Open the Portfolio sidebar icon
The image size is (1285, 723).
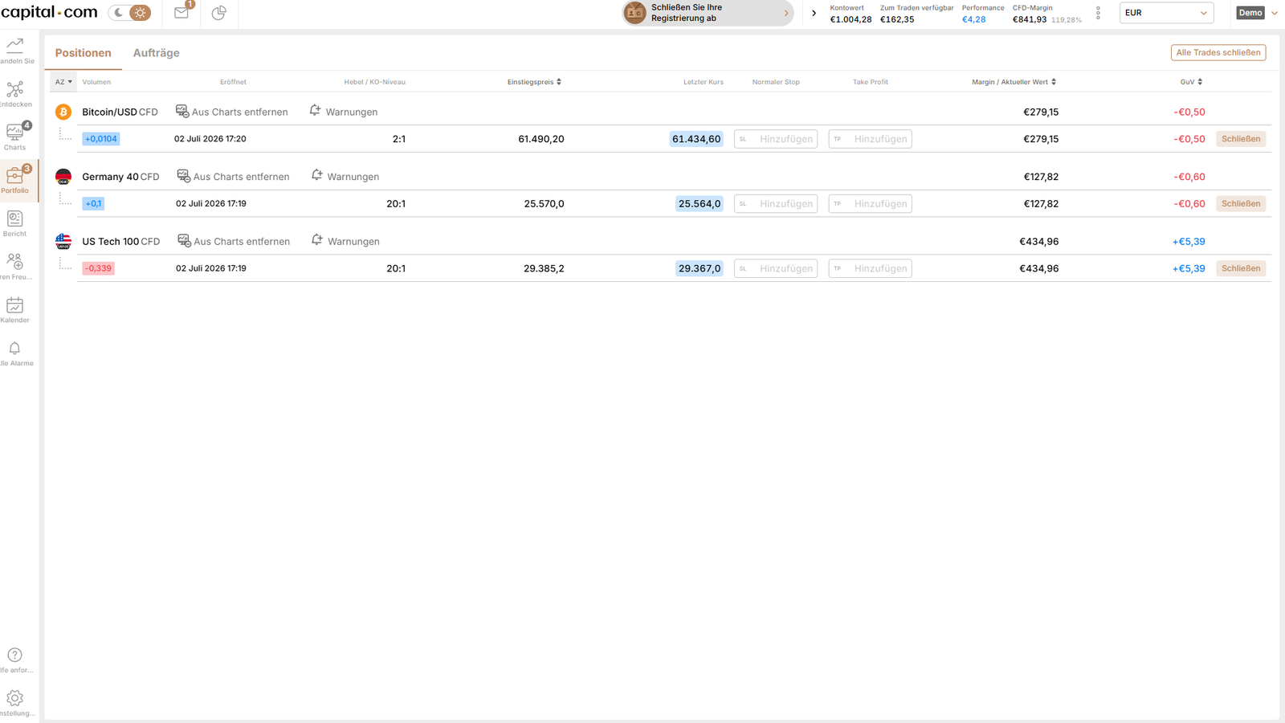[x=15, y=175]
